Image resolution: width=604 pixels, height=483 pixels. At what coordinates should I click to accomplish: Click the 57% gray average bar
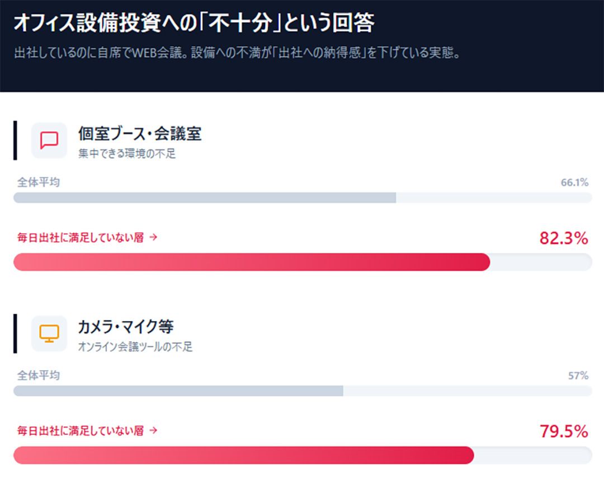pyautogui.click(x=178, y=391)
